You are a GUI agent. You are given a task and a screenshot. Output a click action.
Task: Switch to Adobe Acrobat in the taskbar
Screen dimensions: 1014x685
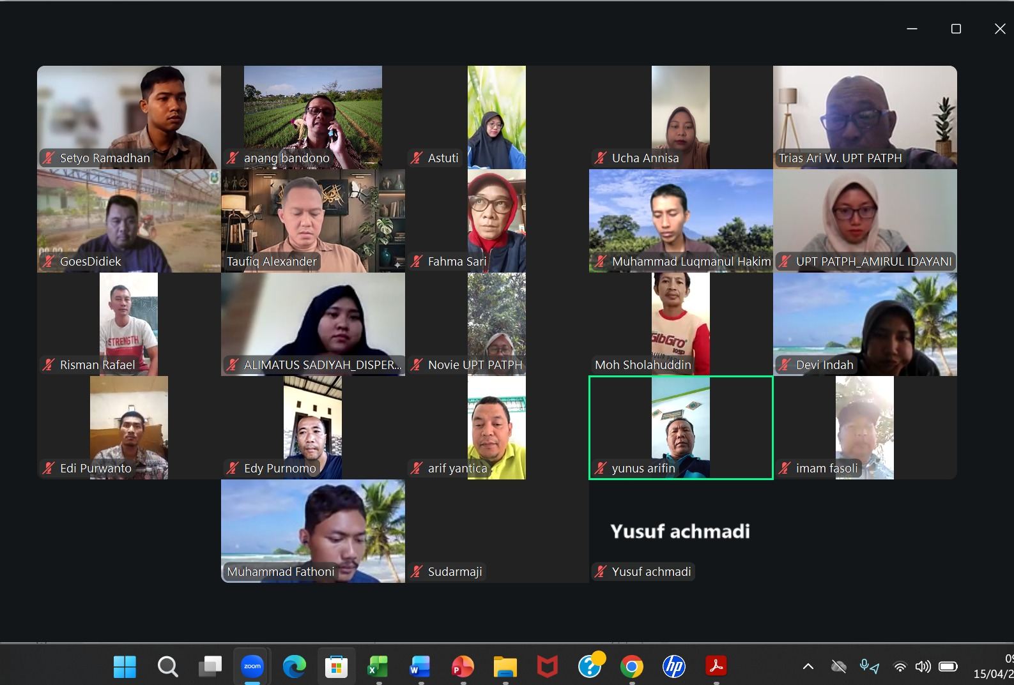point(716,666)
